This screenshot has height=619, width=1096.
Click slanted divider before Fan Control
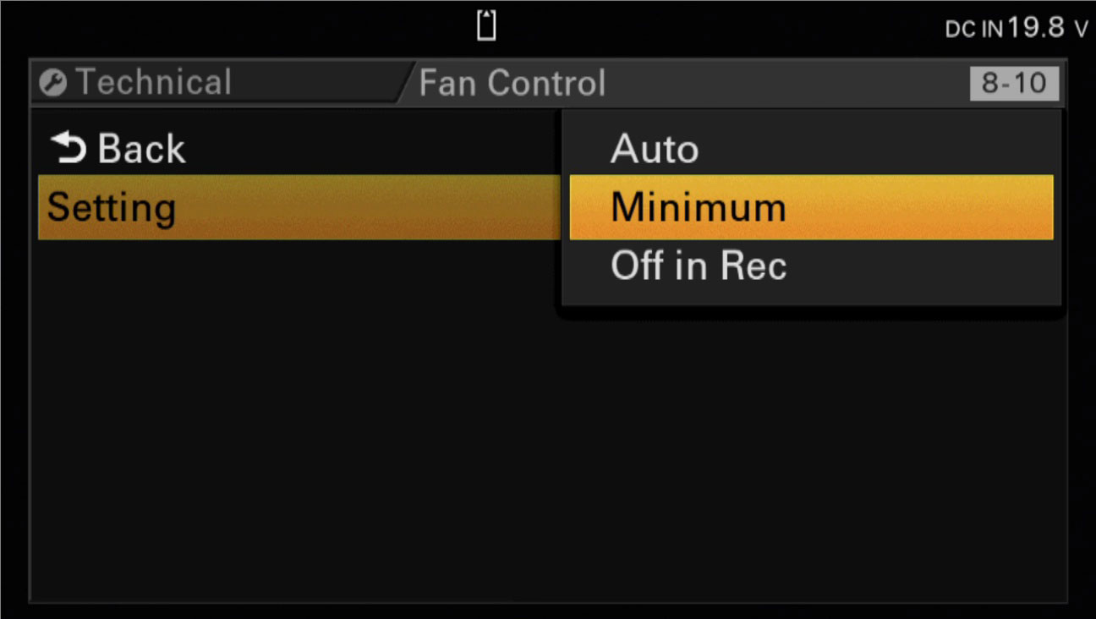pos(407,83)
